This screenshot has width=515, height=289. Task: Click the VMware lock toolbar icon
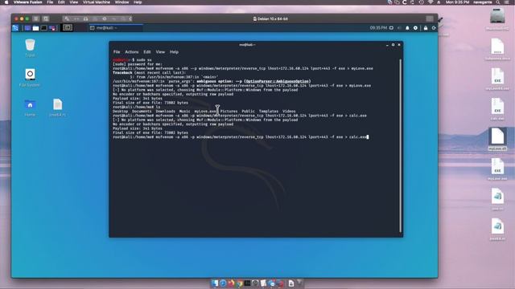[86, 18]
